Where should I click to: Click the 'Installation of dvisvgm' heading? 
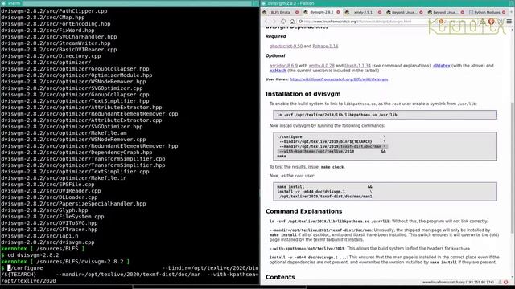pyautogui.click(x=303, y=94)
